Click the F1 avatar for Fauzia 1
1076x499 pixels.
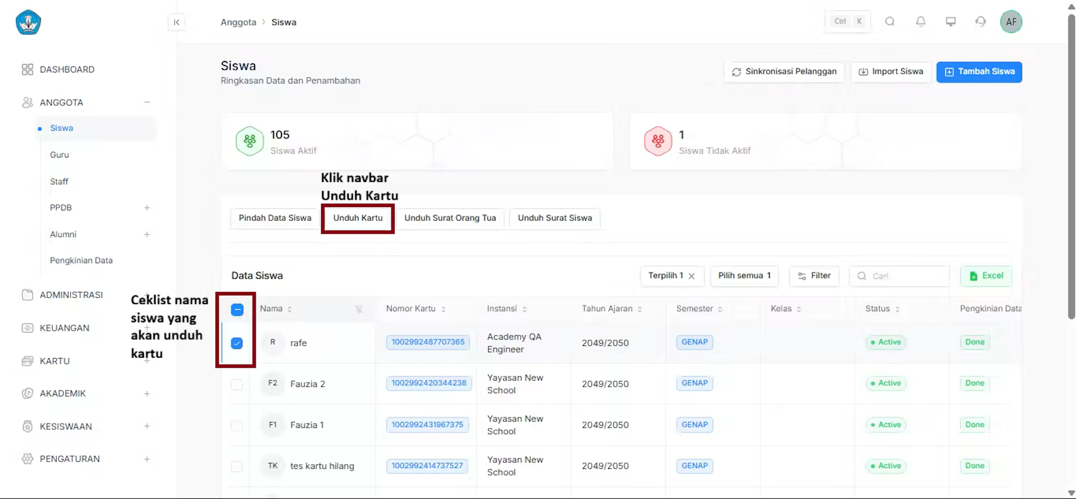(272, 425)
